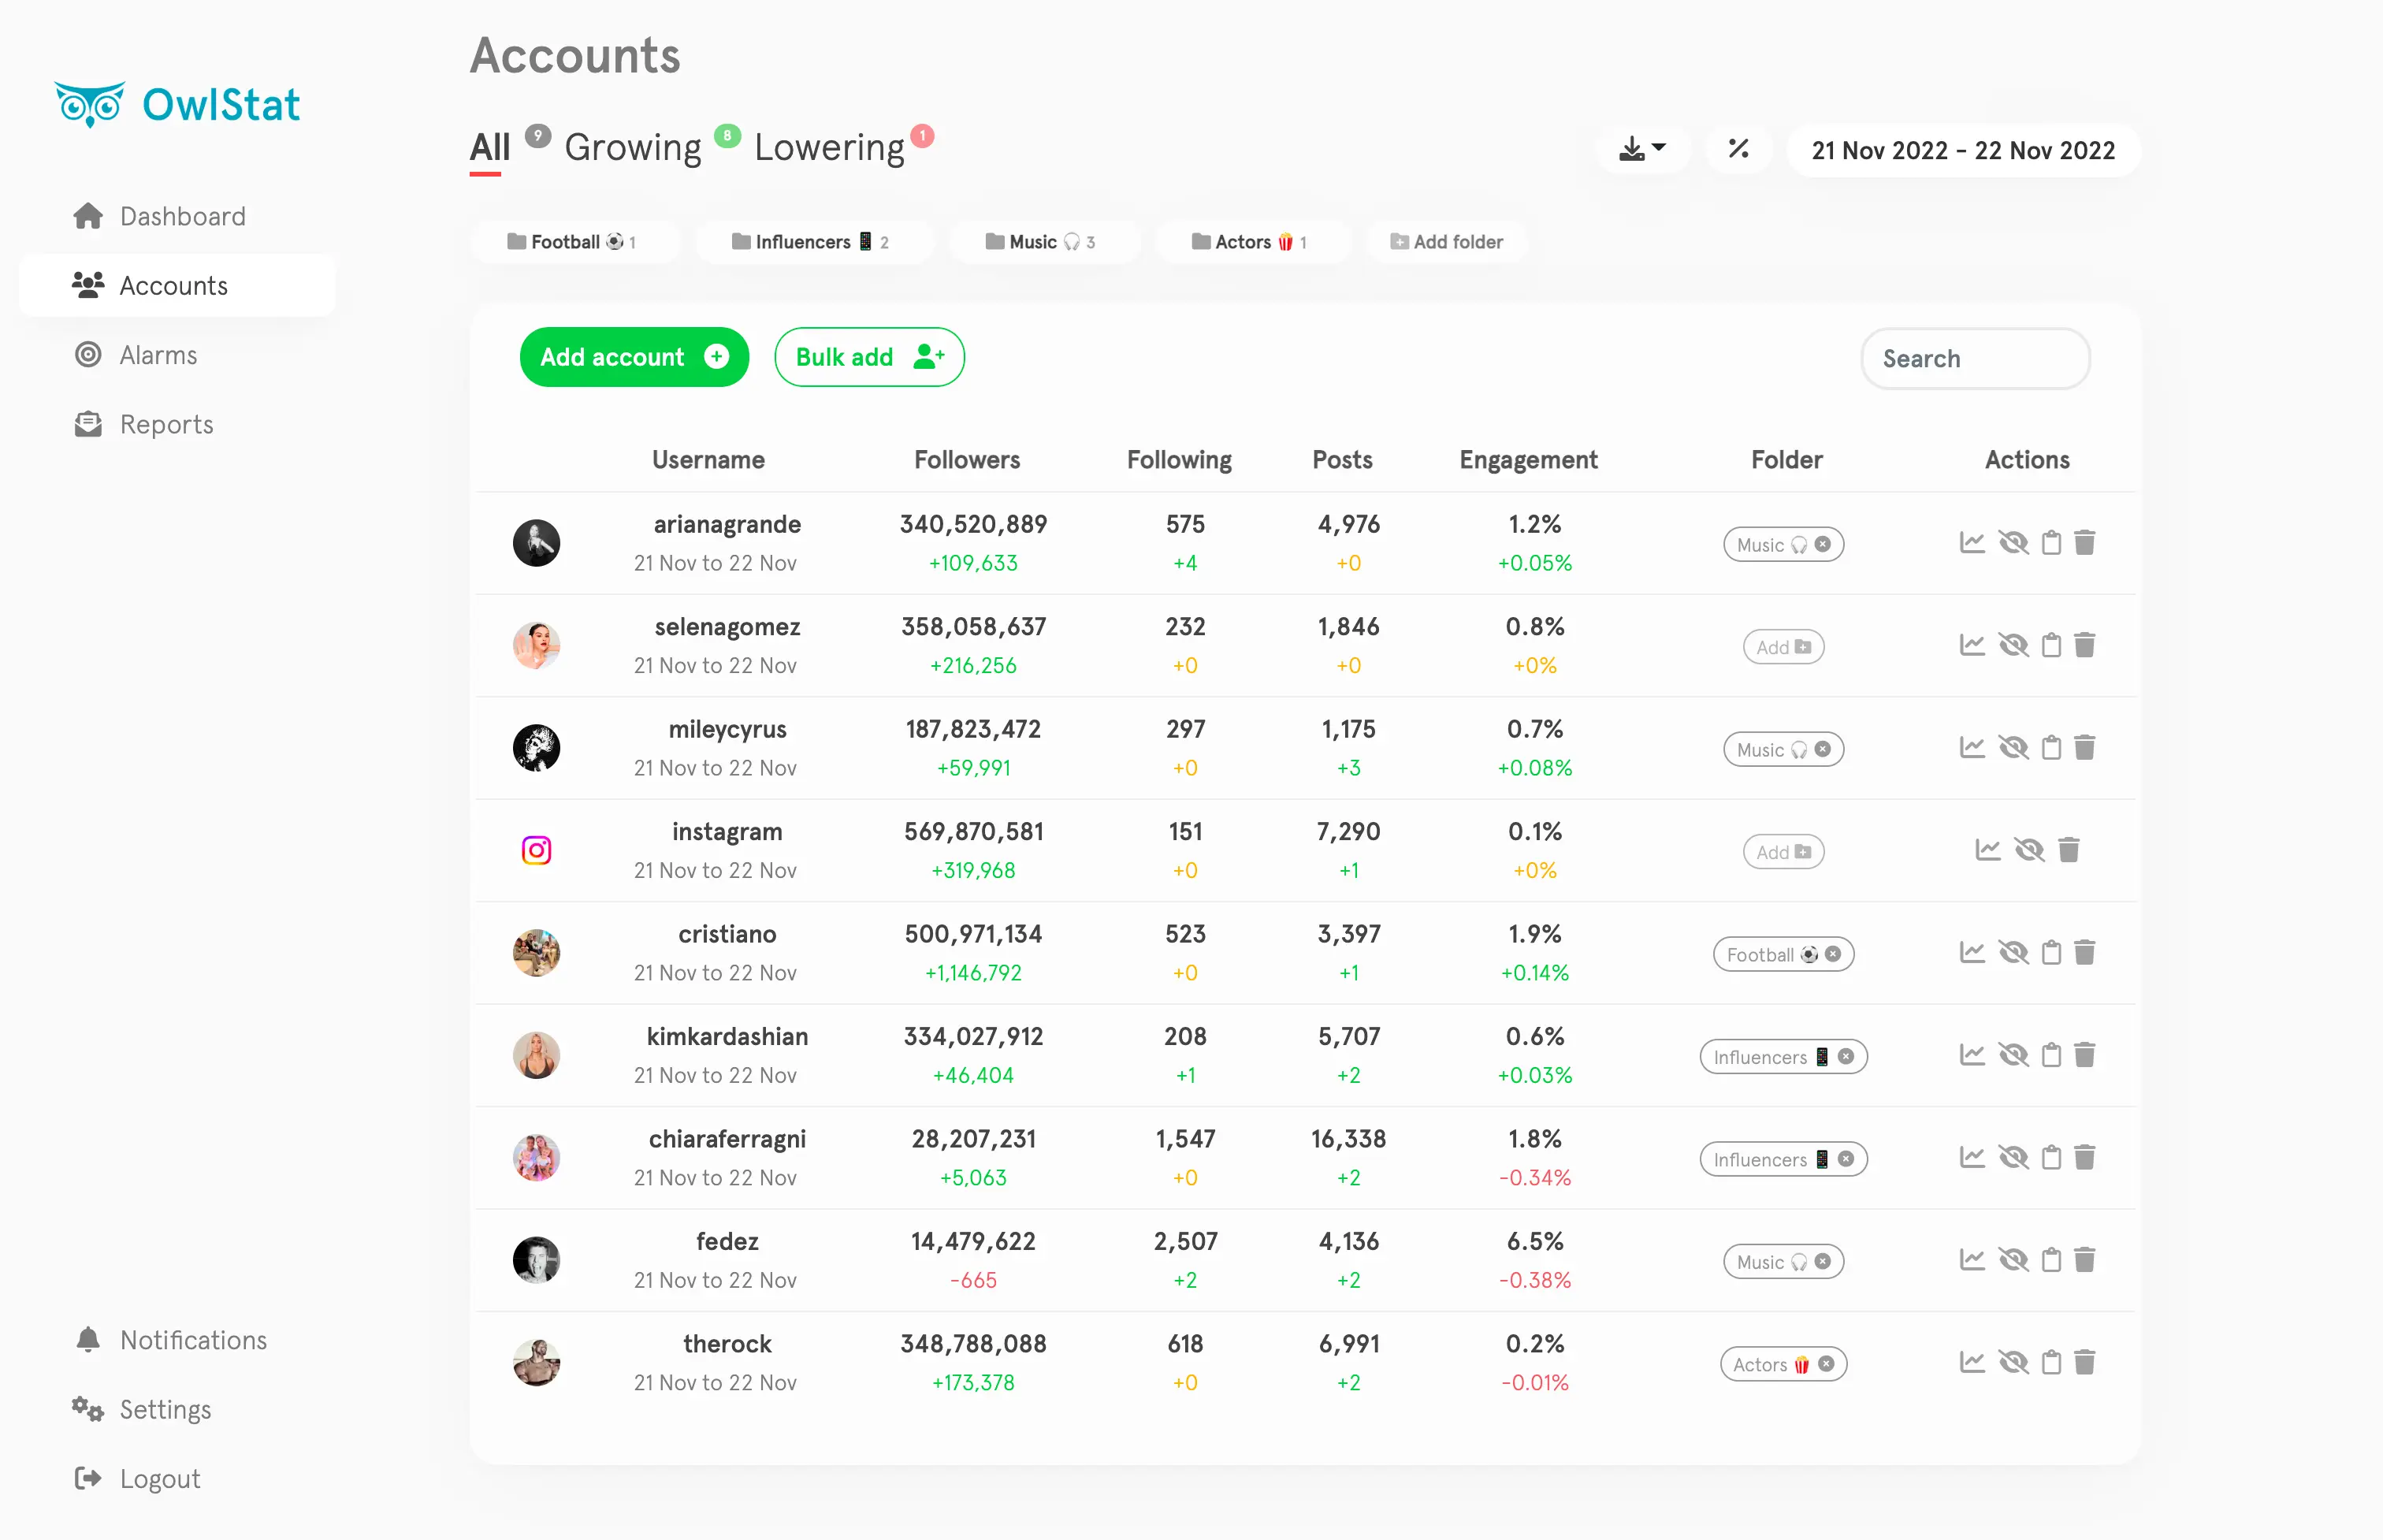The height and width of the screenshot is (1540, 2383).
Task: Open chart for mileycyrus account
Action: (x=1971, y=748)
